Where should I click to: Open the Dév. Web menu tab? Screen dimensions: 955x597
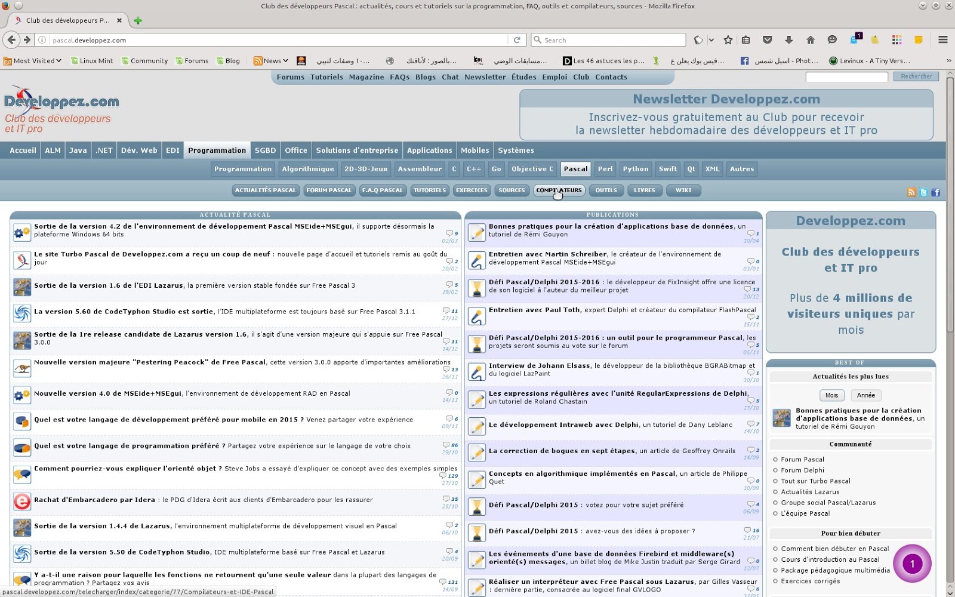(x=139, y=150)
